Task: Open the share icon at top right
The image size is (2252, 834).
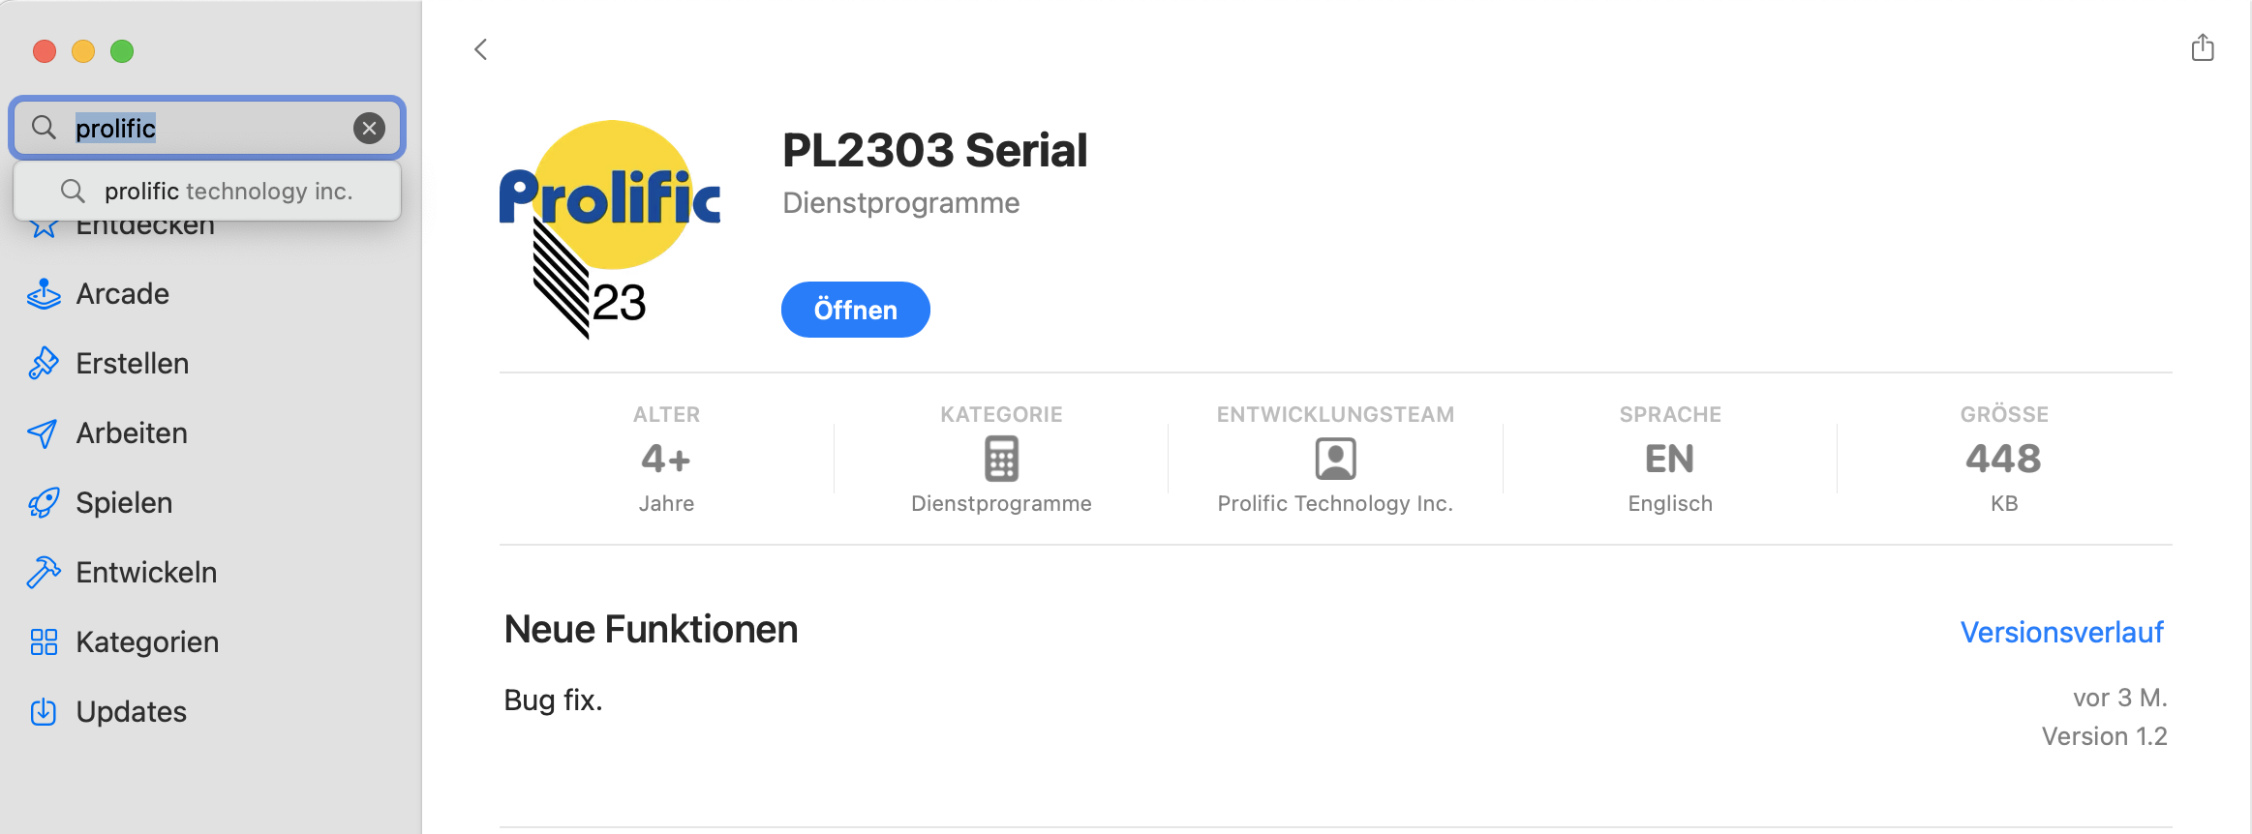Action: point(2203,47)
